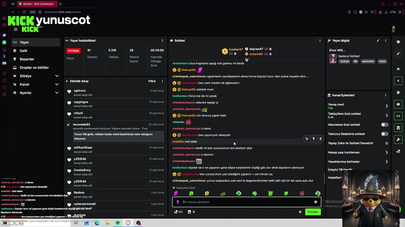Open Takipçilere özel sohbet chevron
The image size is (405, 227).
[x=387, y=115]
